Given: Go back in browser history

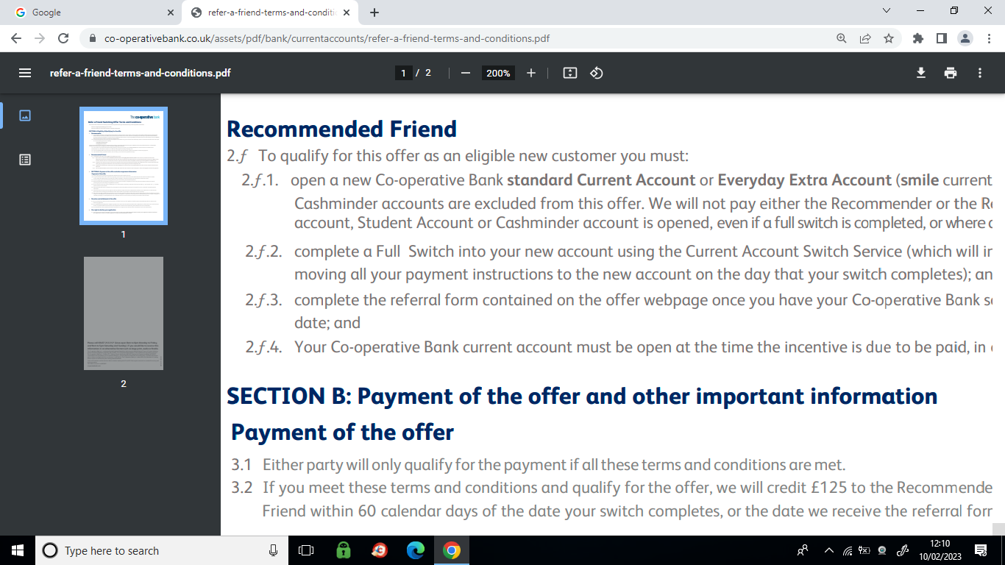Looking at the screenshot, I should (17, 38).
